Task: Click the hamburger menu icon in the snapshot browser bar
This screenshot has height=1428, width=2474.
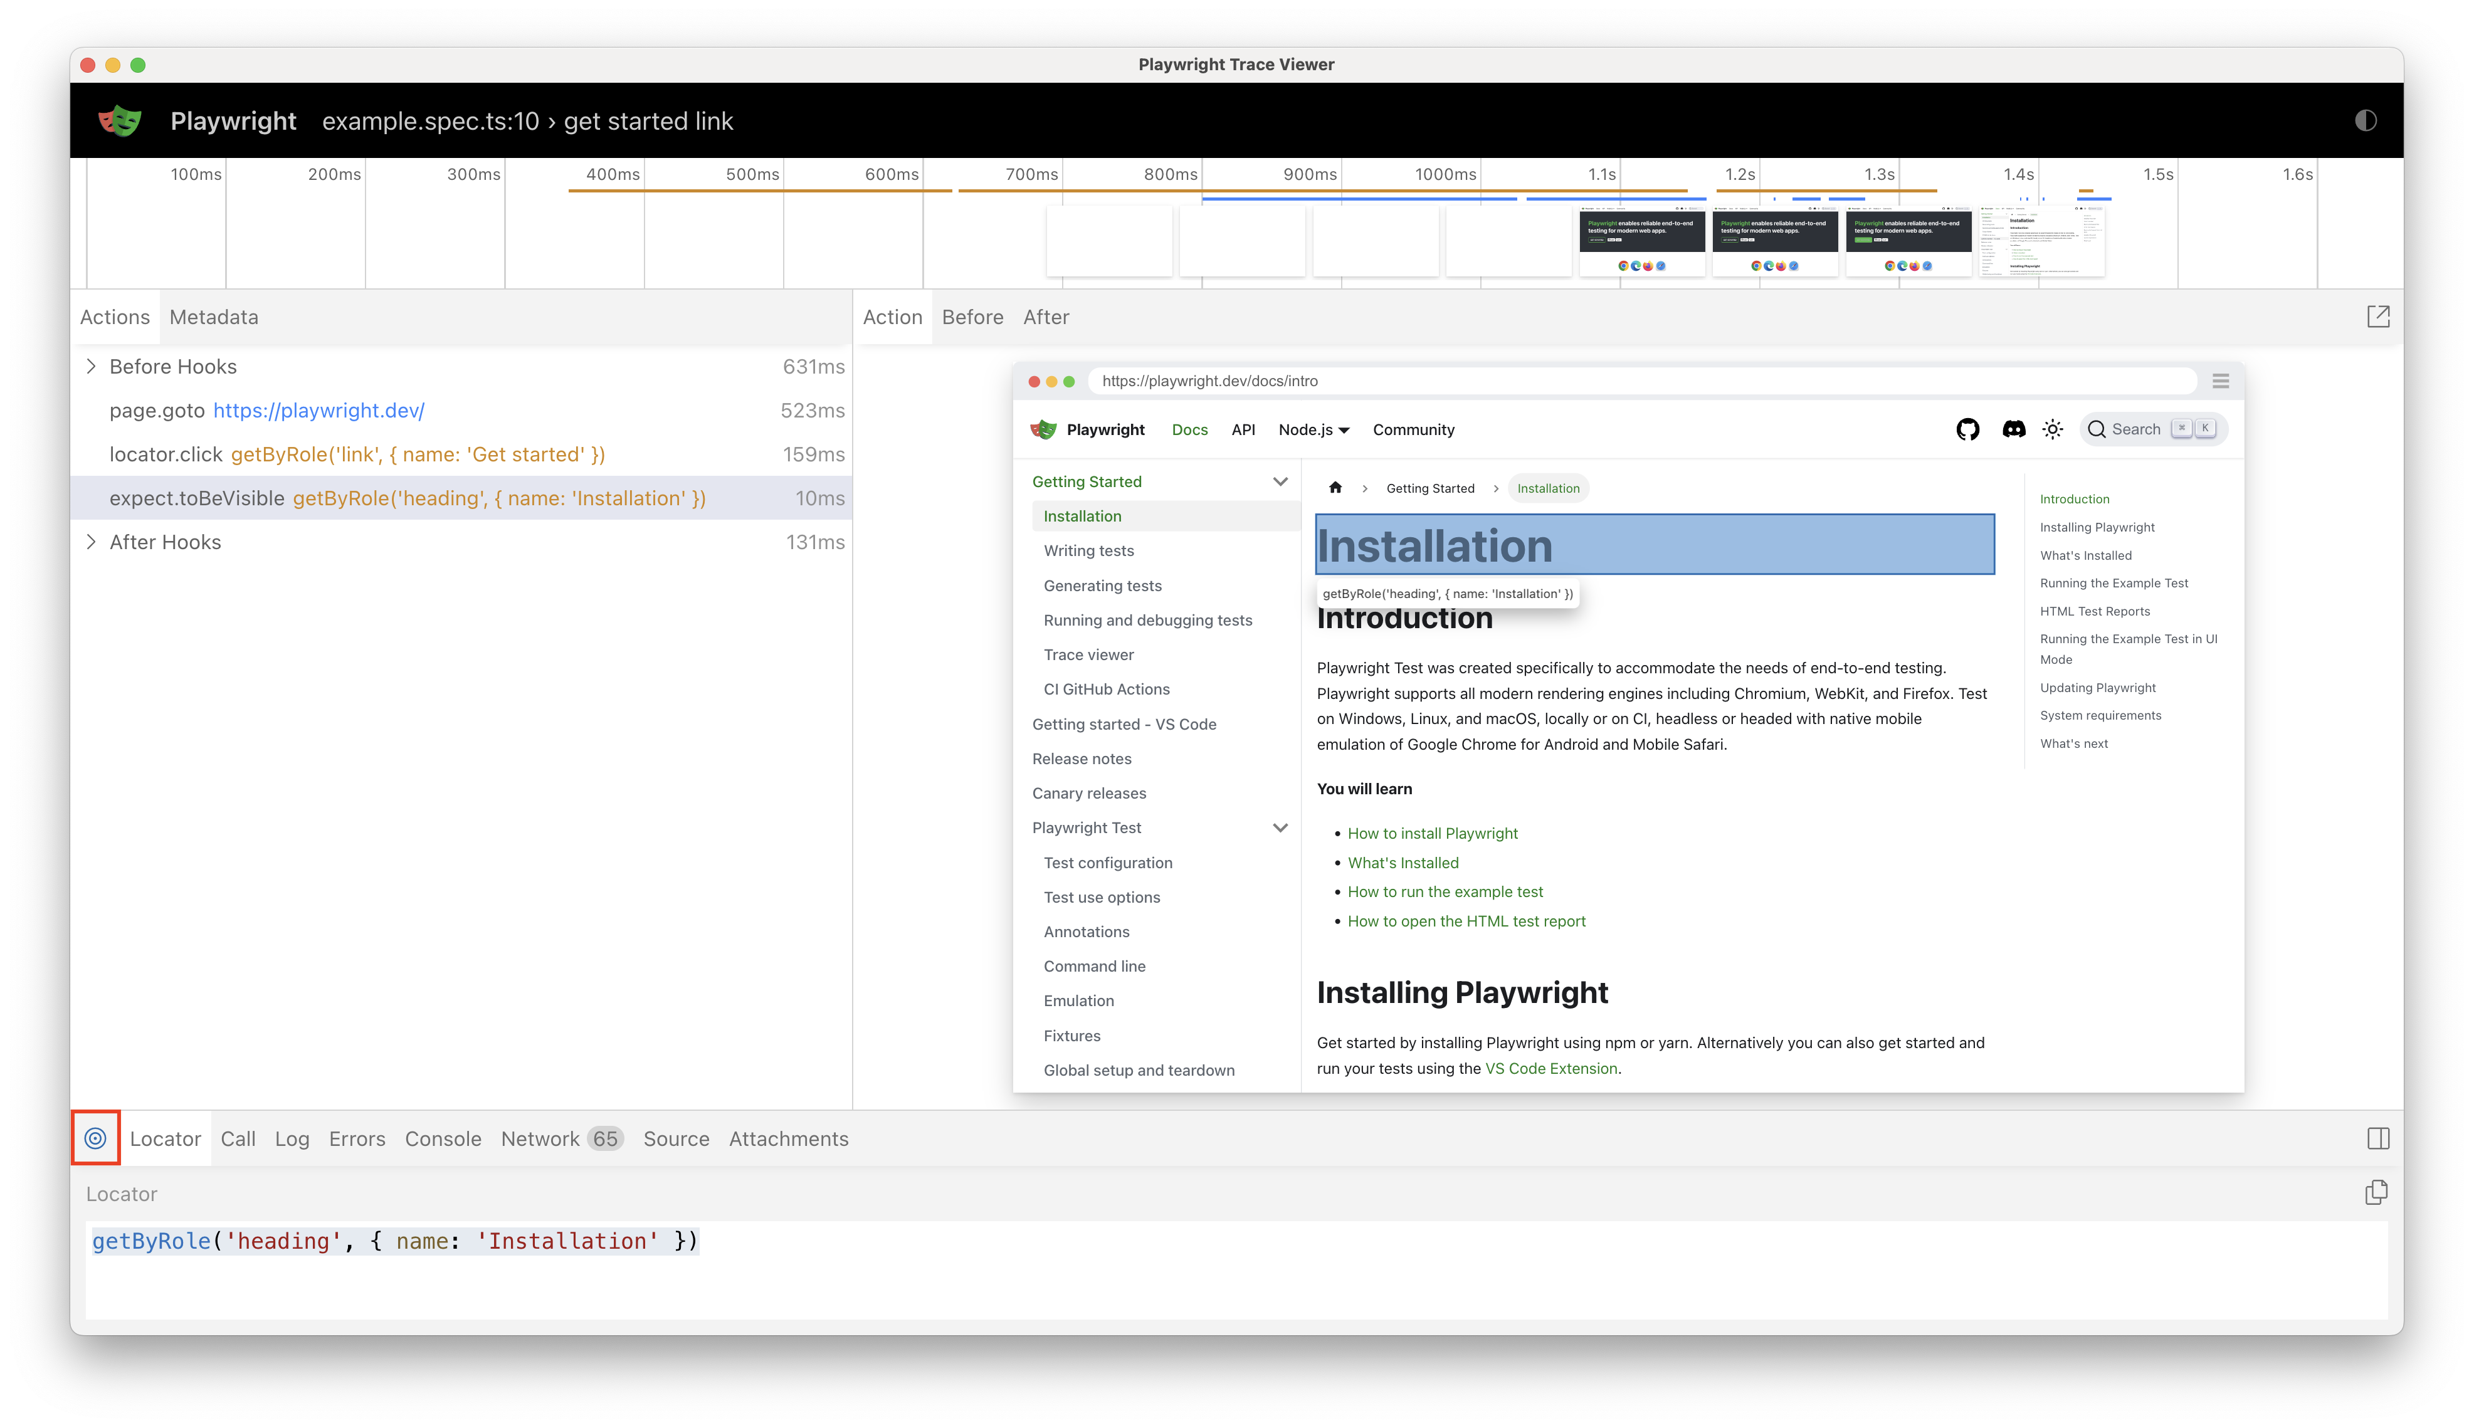Action: (2221, 381)
